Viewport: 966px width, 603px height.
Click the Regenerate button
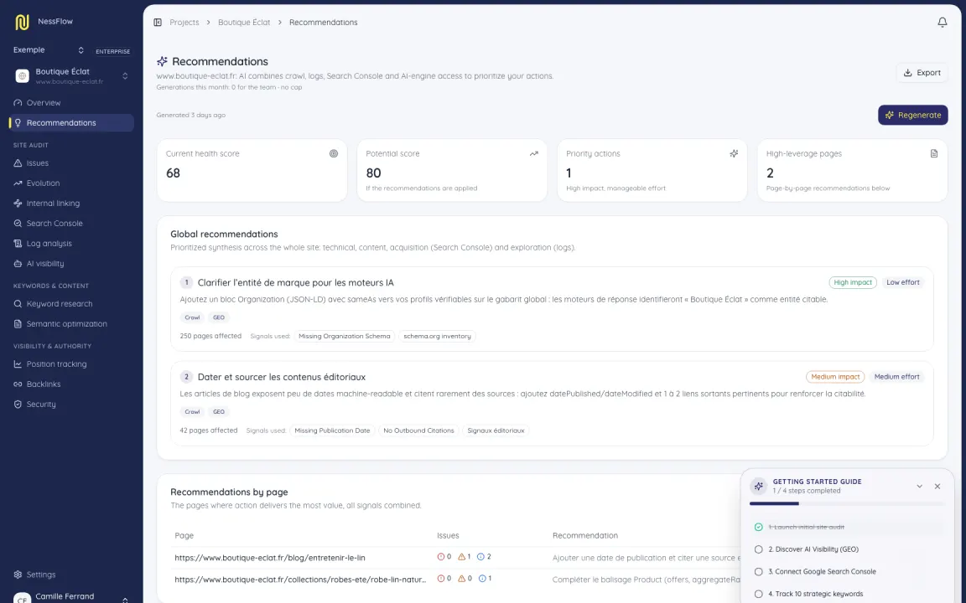point(912,115)
